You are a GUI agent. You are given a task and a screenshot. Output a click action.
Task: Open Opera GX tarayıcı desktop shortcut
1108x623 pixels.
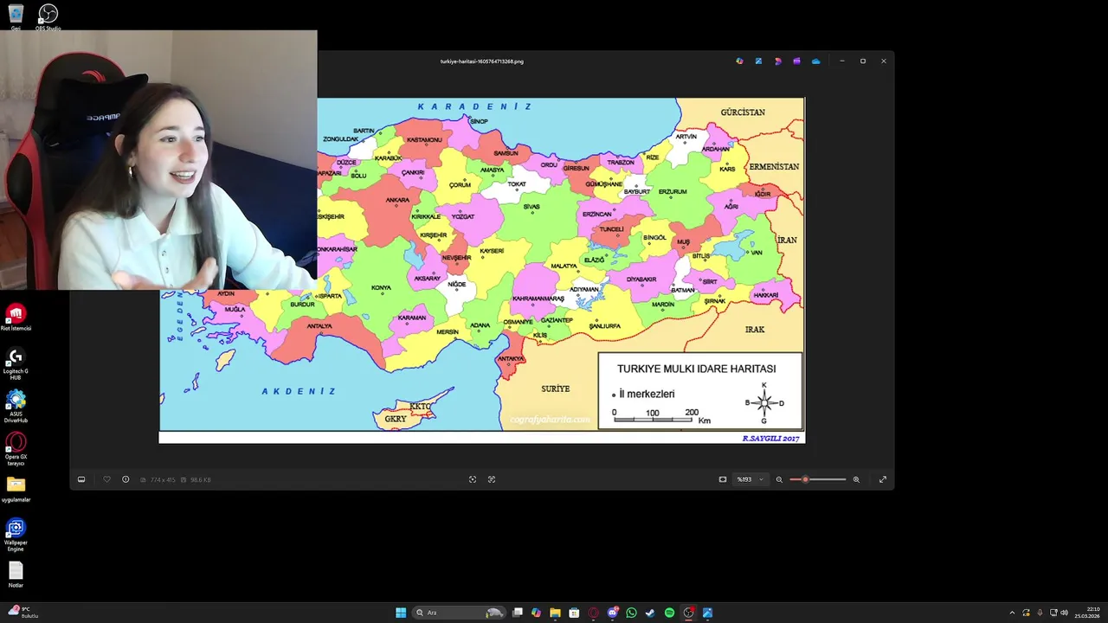[x=16, y=450]
